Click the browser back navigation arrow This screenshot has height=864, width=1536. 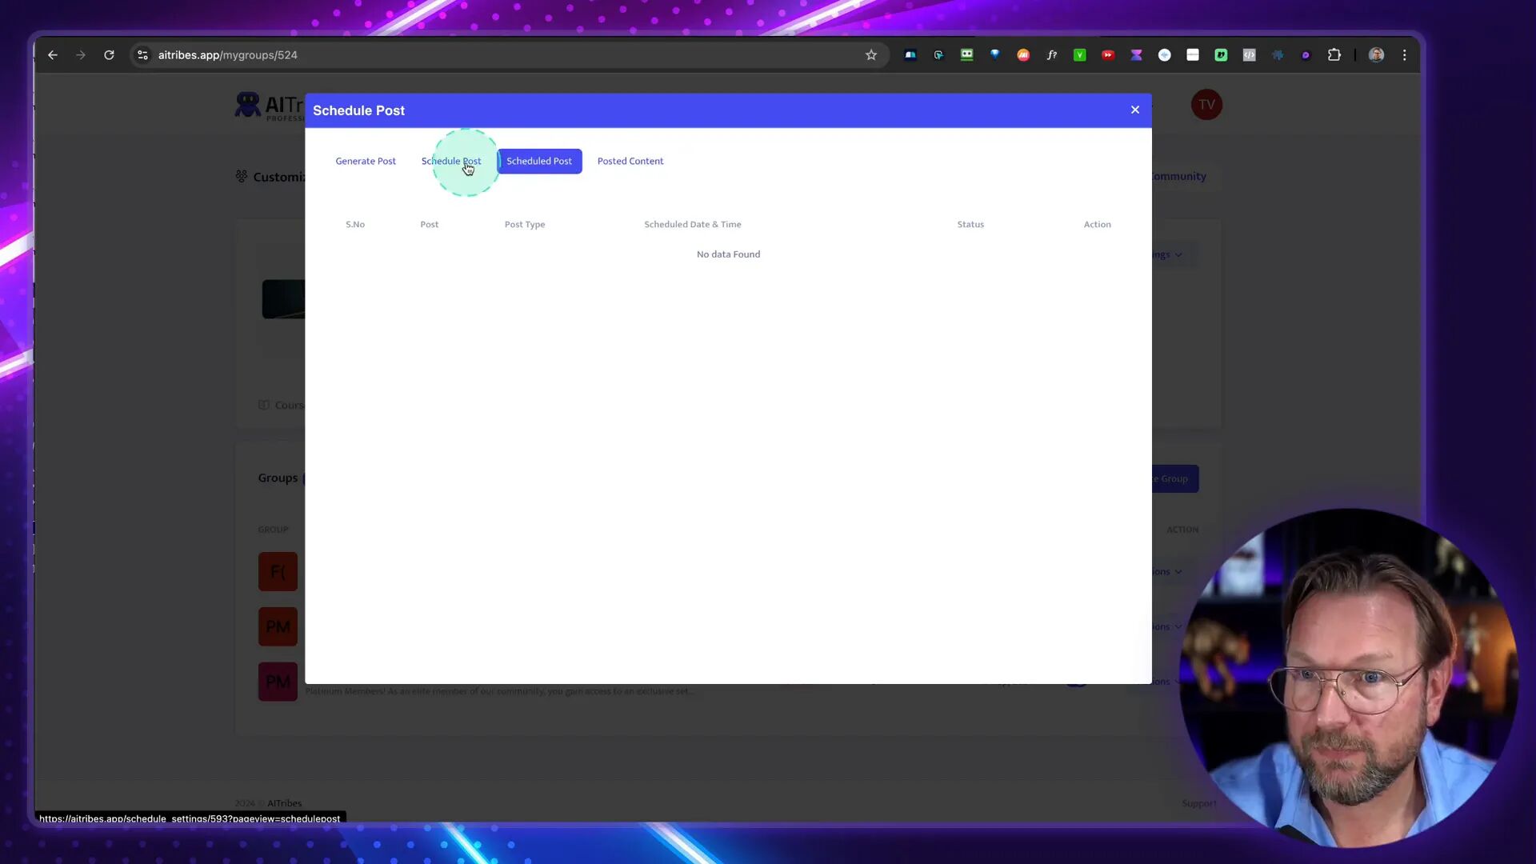coord(52,55)
